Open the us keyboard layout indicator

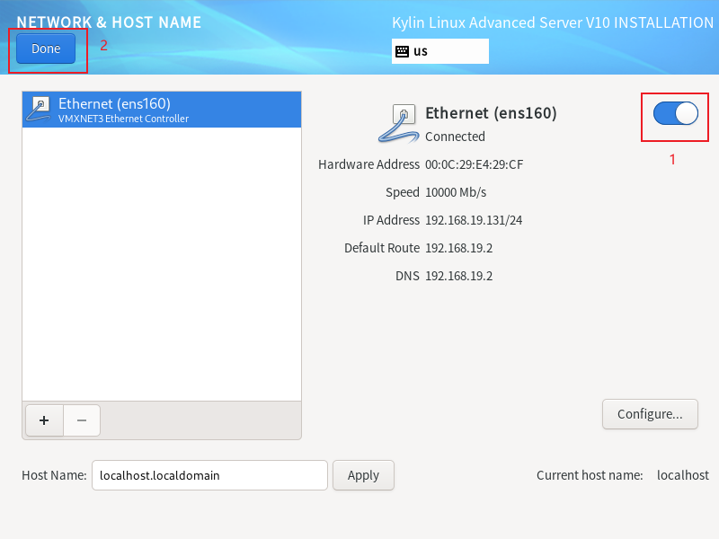tap(439, 51)
